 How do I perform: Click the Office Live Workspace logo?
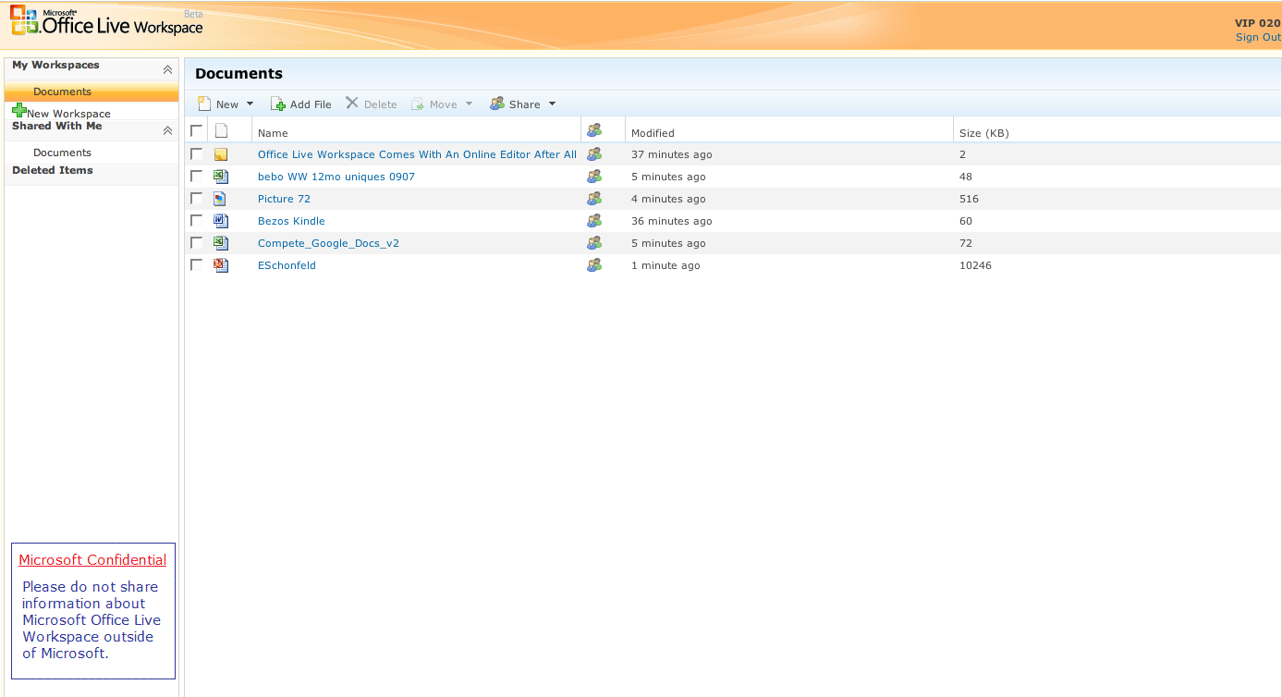coord(106,22)
